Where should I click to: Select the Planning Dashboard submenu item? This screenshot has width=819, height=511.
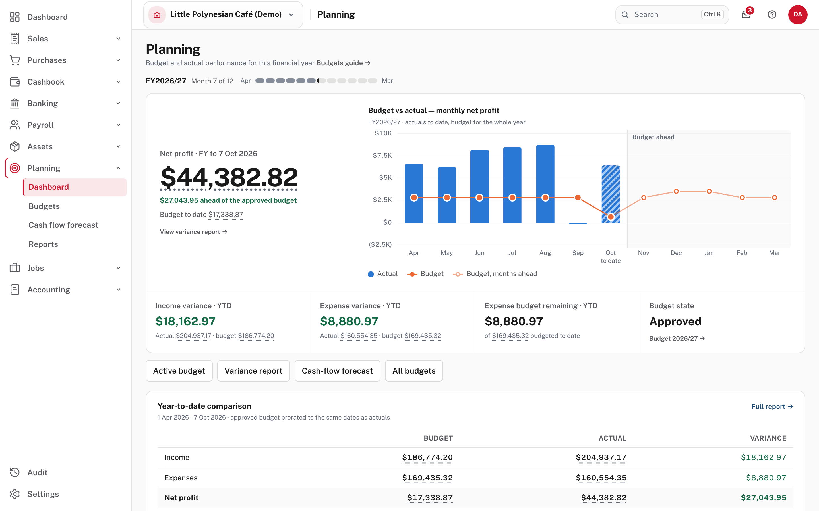tap(75, 187)
